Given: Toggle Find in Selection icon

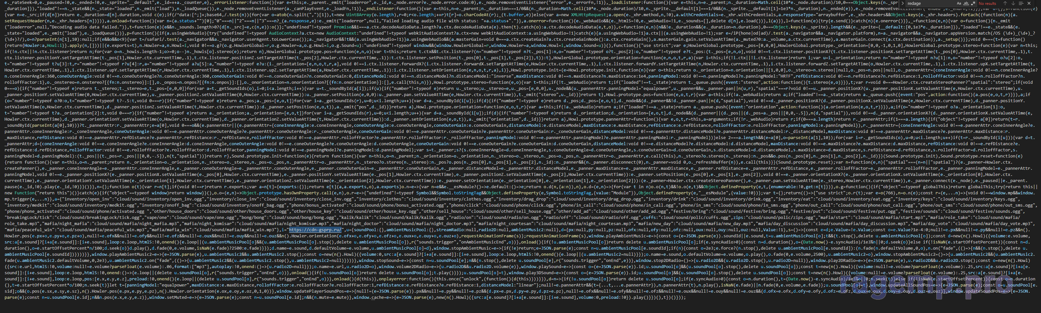Looking at the screenshot, I should coord(1021,3).
